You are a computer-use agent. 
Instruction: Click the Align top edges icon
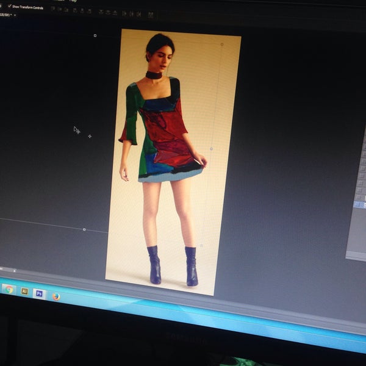53,9
